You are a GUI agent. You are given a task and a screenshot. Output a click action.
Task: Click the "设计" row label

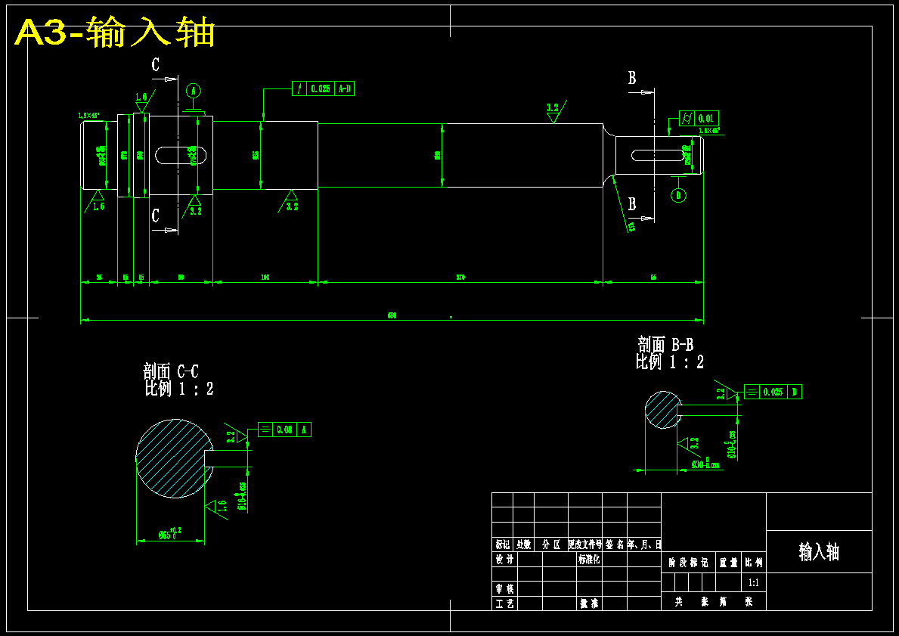point(504,559)
